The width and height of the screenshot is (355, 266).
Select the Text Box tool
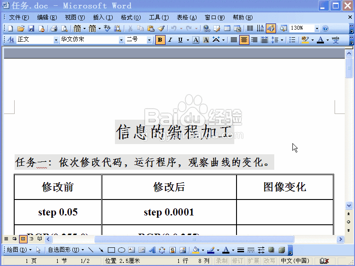[x=131, y=250]
